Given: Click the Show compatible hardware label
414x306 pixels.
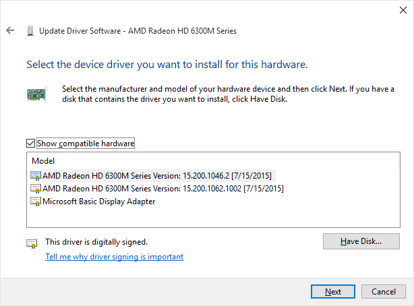Looking at the screenshot, I should click(x=86, y=144).
